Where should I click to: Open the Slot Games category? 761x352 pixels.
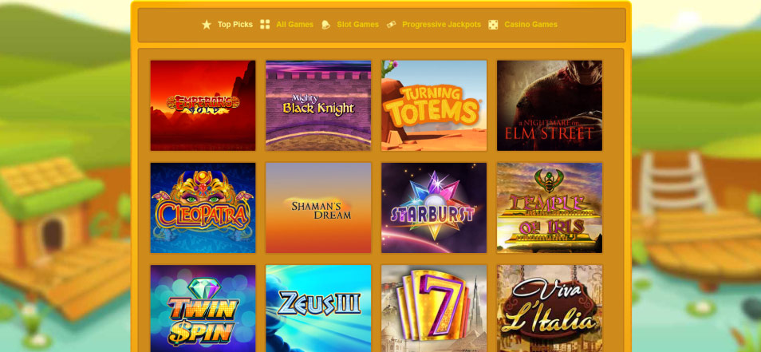click(x=357, y=24)
